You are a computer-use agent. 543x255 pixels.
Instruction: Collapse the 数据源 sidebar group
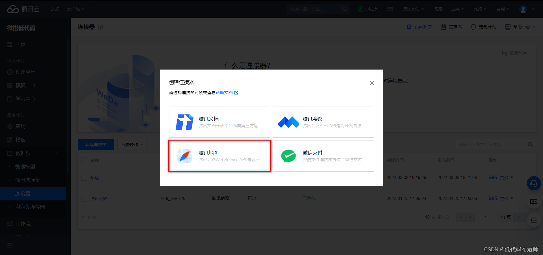click(33, 153)
